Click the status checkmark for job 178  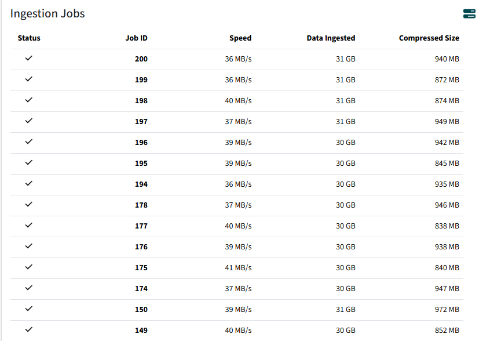pos(29,205)
